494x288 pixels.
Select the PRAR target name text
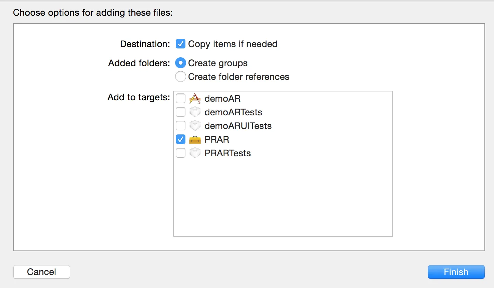click(217, 140)
